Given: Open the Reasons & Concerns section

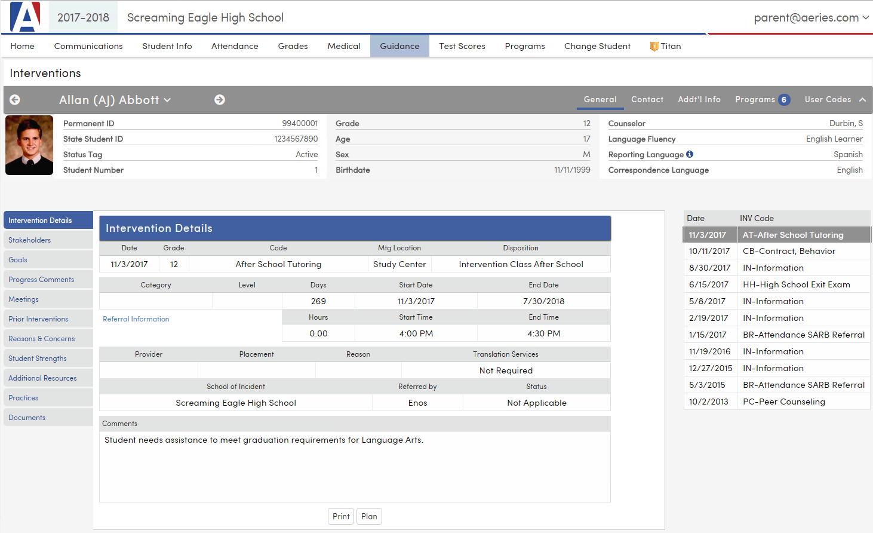Looking at the screenshot, I should click(48, 338).
